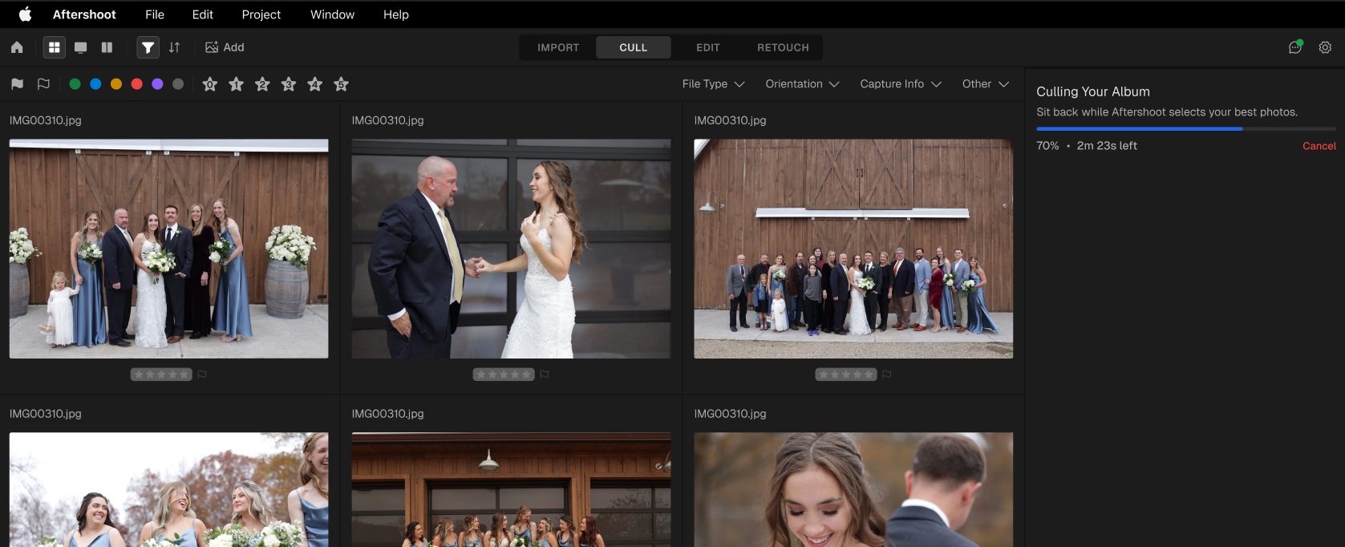This screenshot has width=1345, height=547.
Task: Click filename above the father and bride photo
Action: click(x=388, y=120)
